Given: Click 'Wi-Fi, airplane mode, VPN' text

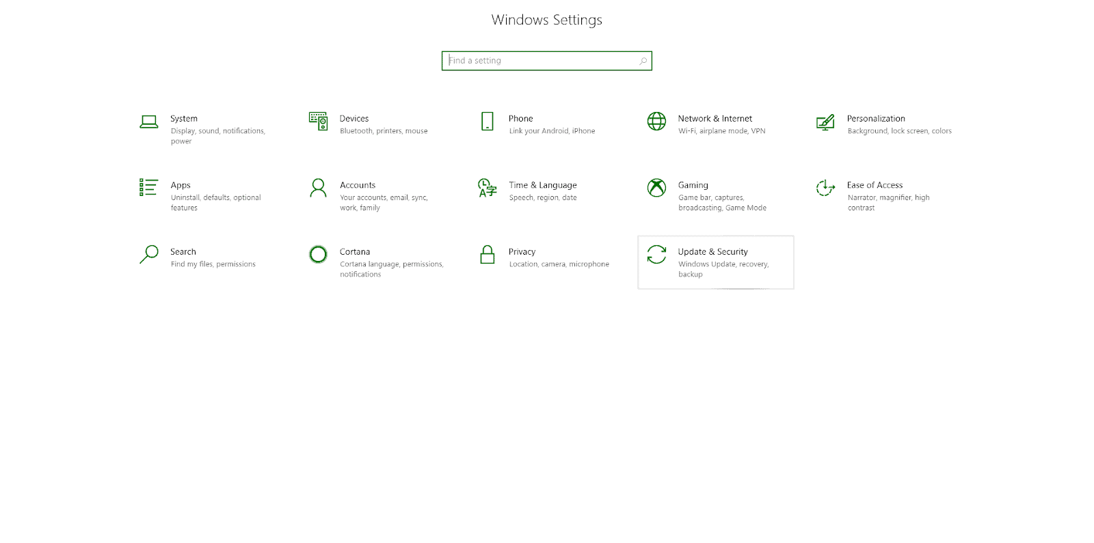Looking at the screenshot, I should [x=722, y=131].
